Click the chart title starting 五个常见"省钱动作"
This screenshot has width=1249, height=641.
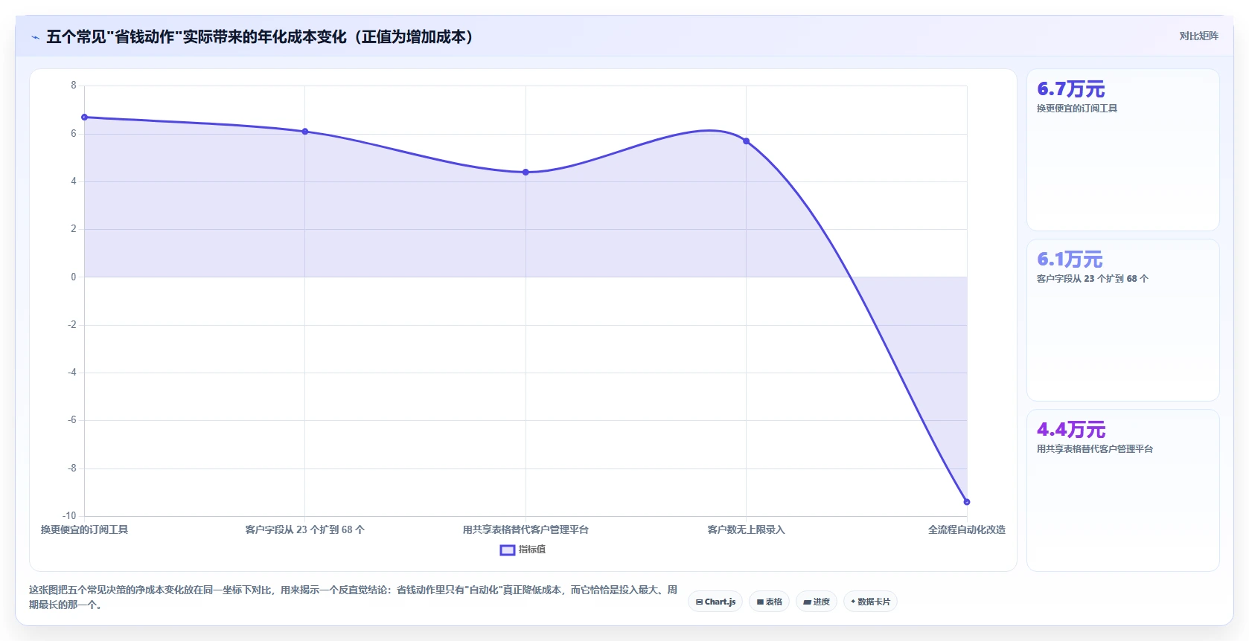coord(260,36)
